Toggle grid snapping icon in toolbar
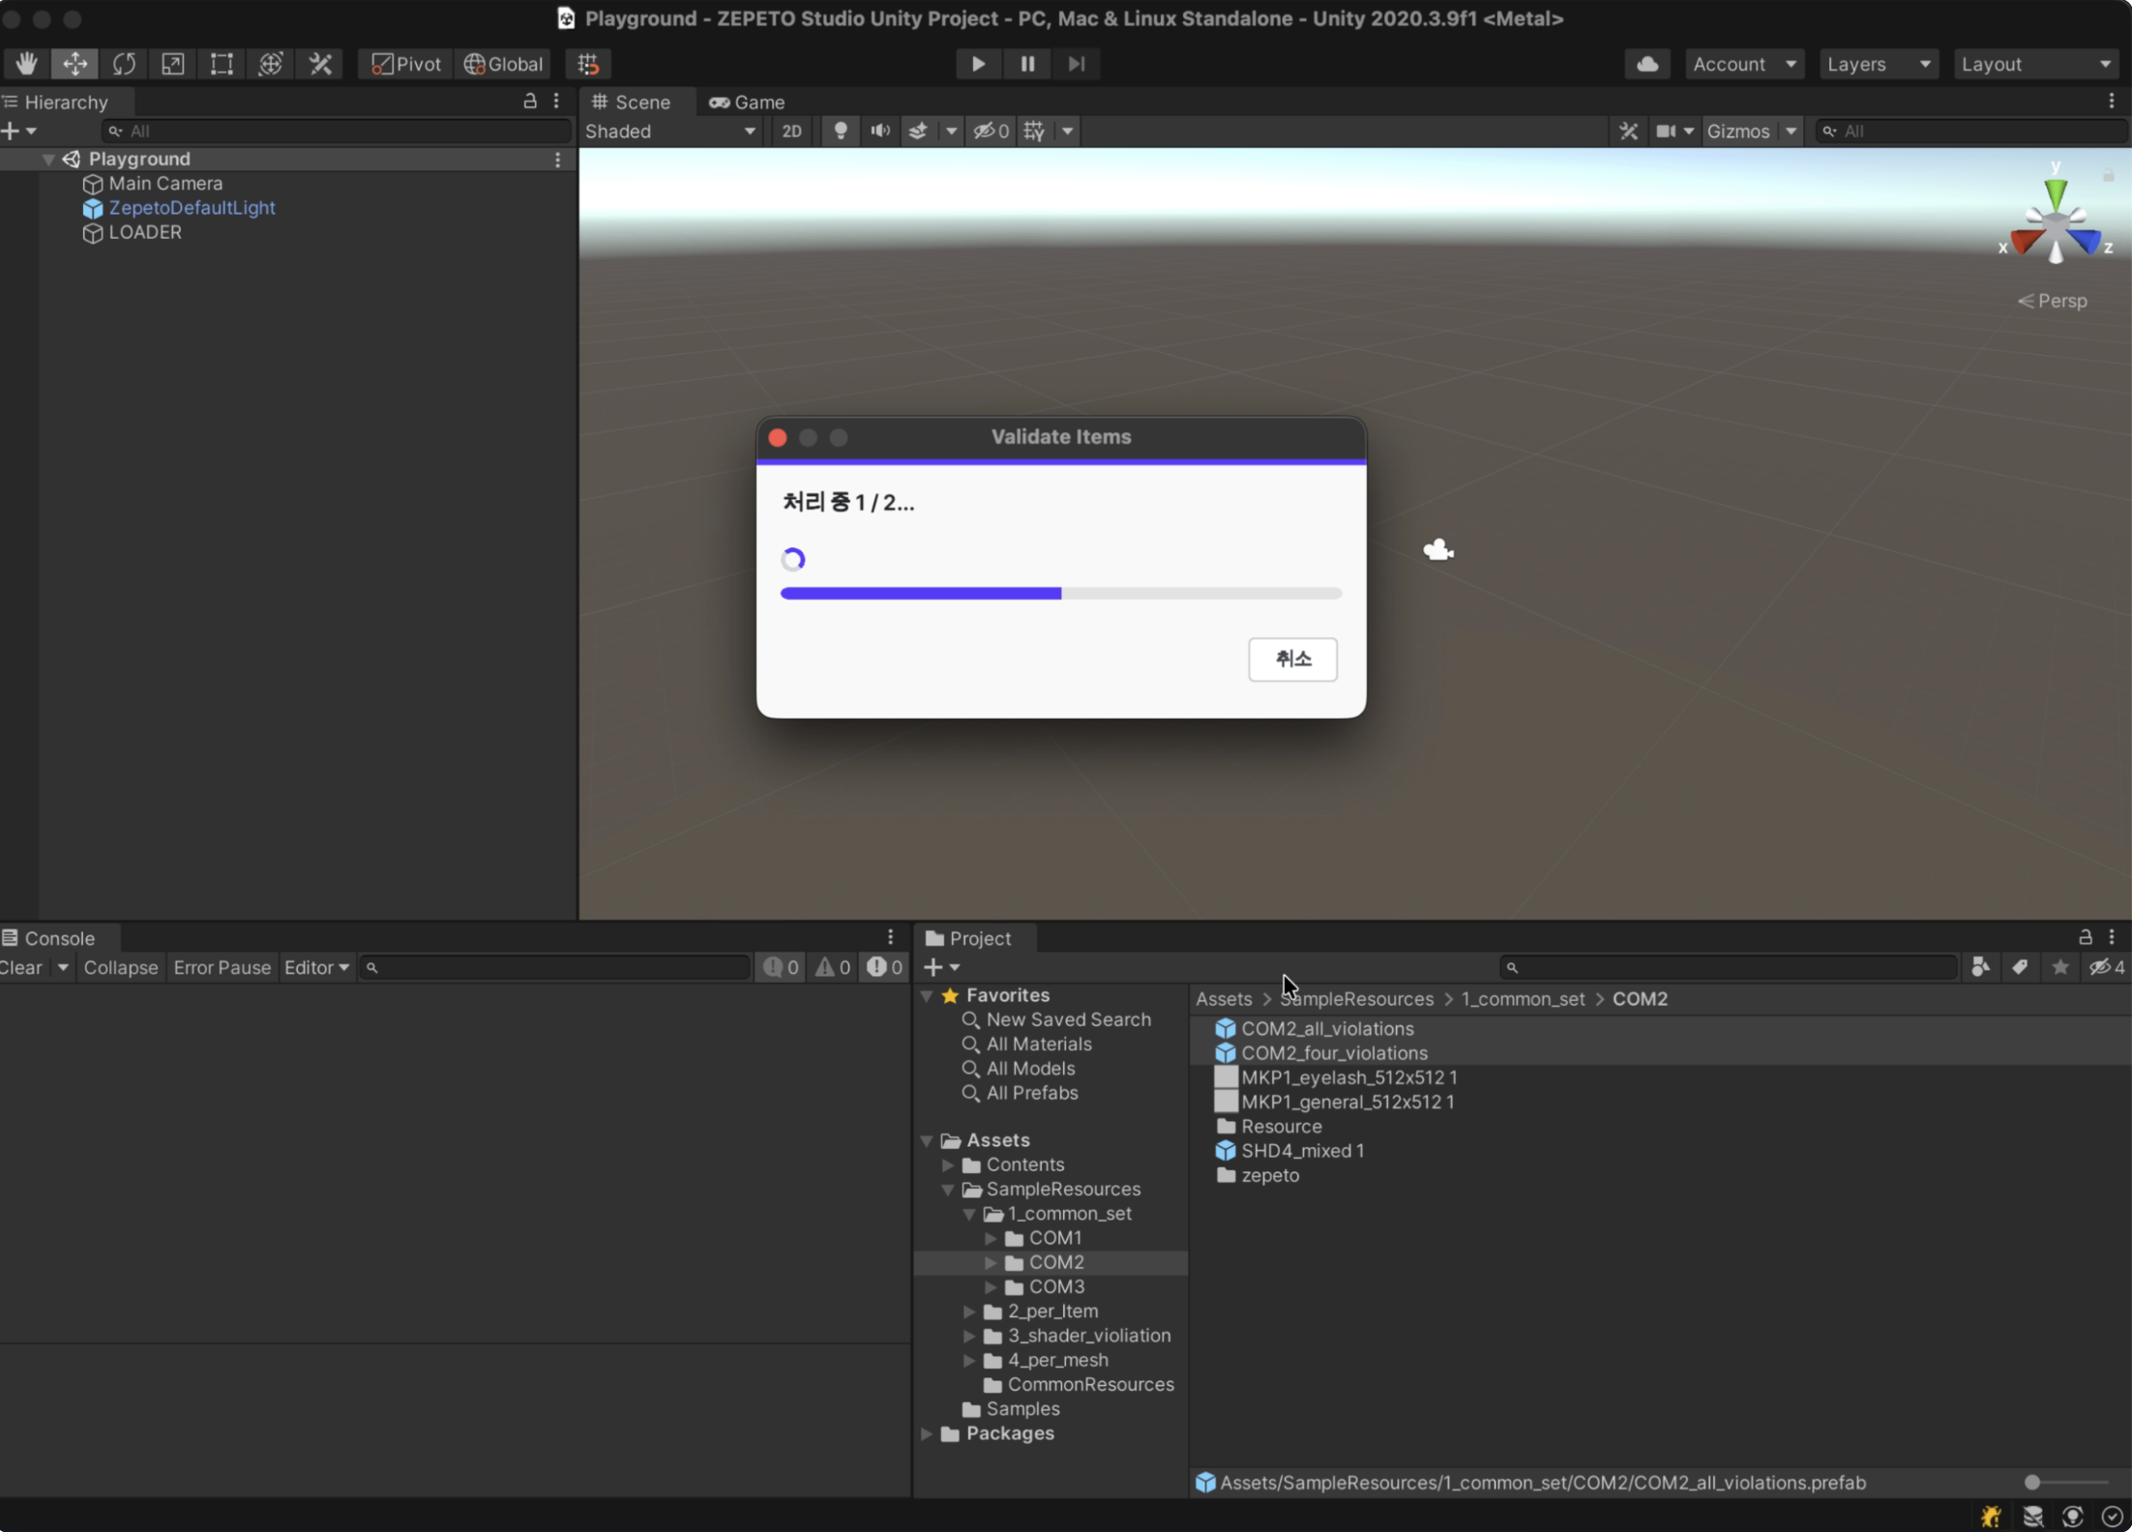This screenshot has height=1532, width=2132. [x=588, y=64]
